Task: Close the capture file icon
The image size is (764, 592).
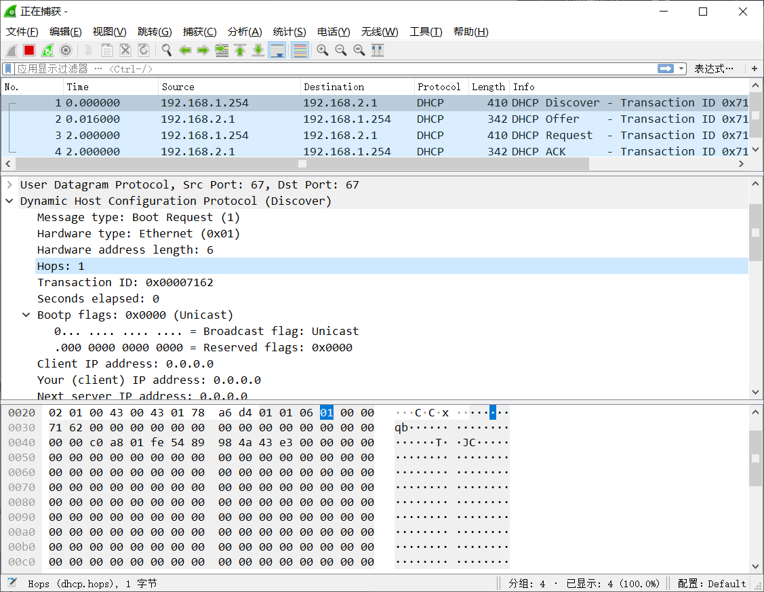Action: [x=125, y=50]
